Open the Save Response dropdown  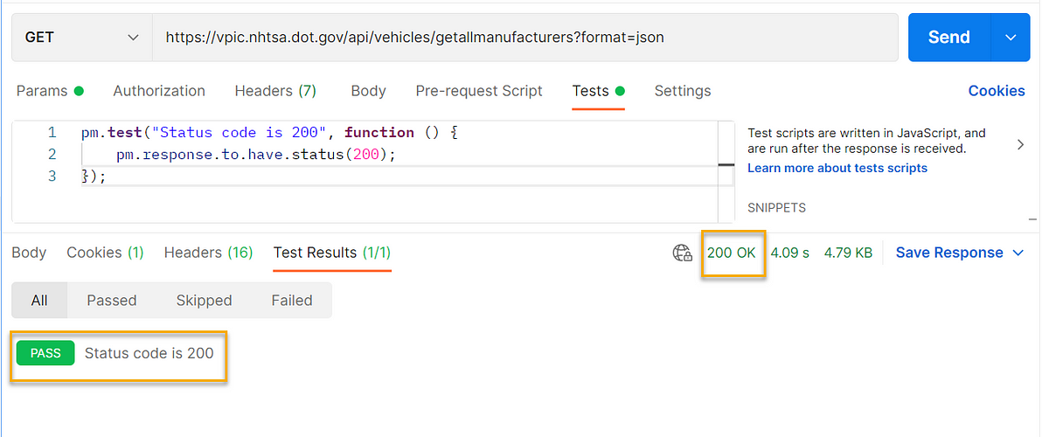[959, 253]
